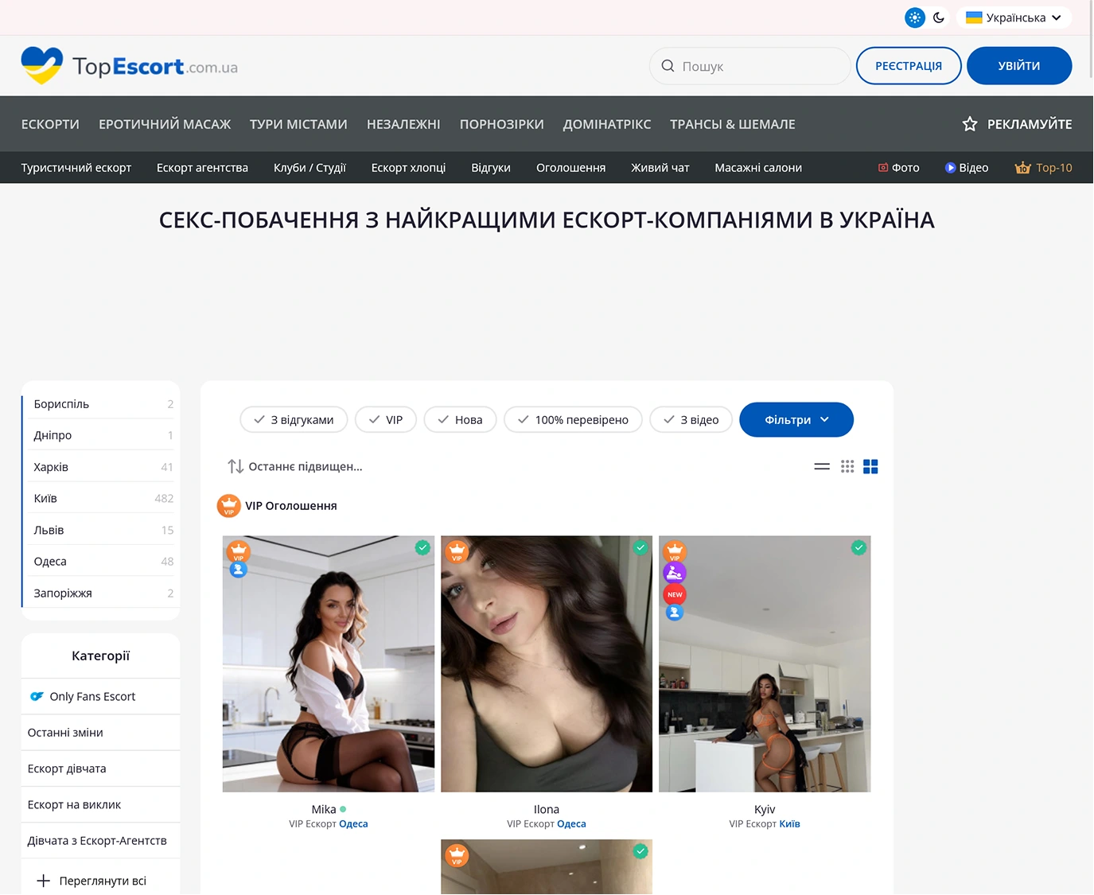Go to ЕРОТИЧНИЙ МАСАЖ menu
The width and height of the screenshot is (1094, 895).
coord(165,124)
